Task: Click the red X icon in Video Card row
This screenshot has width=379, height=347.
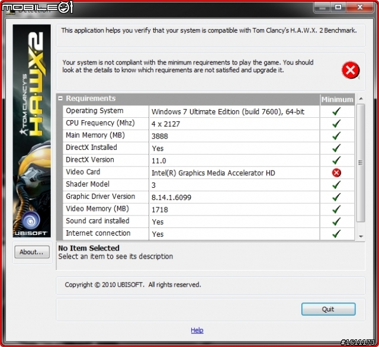Action: 336,172
